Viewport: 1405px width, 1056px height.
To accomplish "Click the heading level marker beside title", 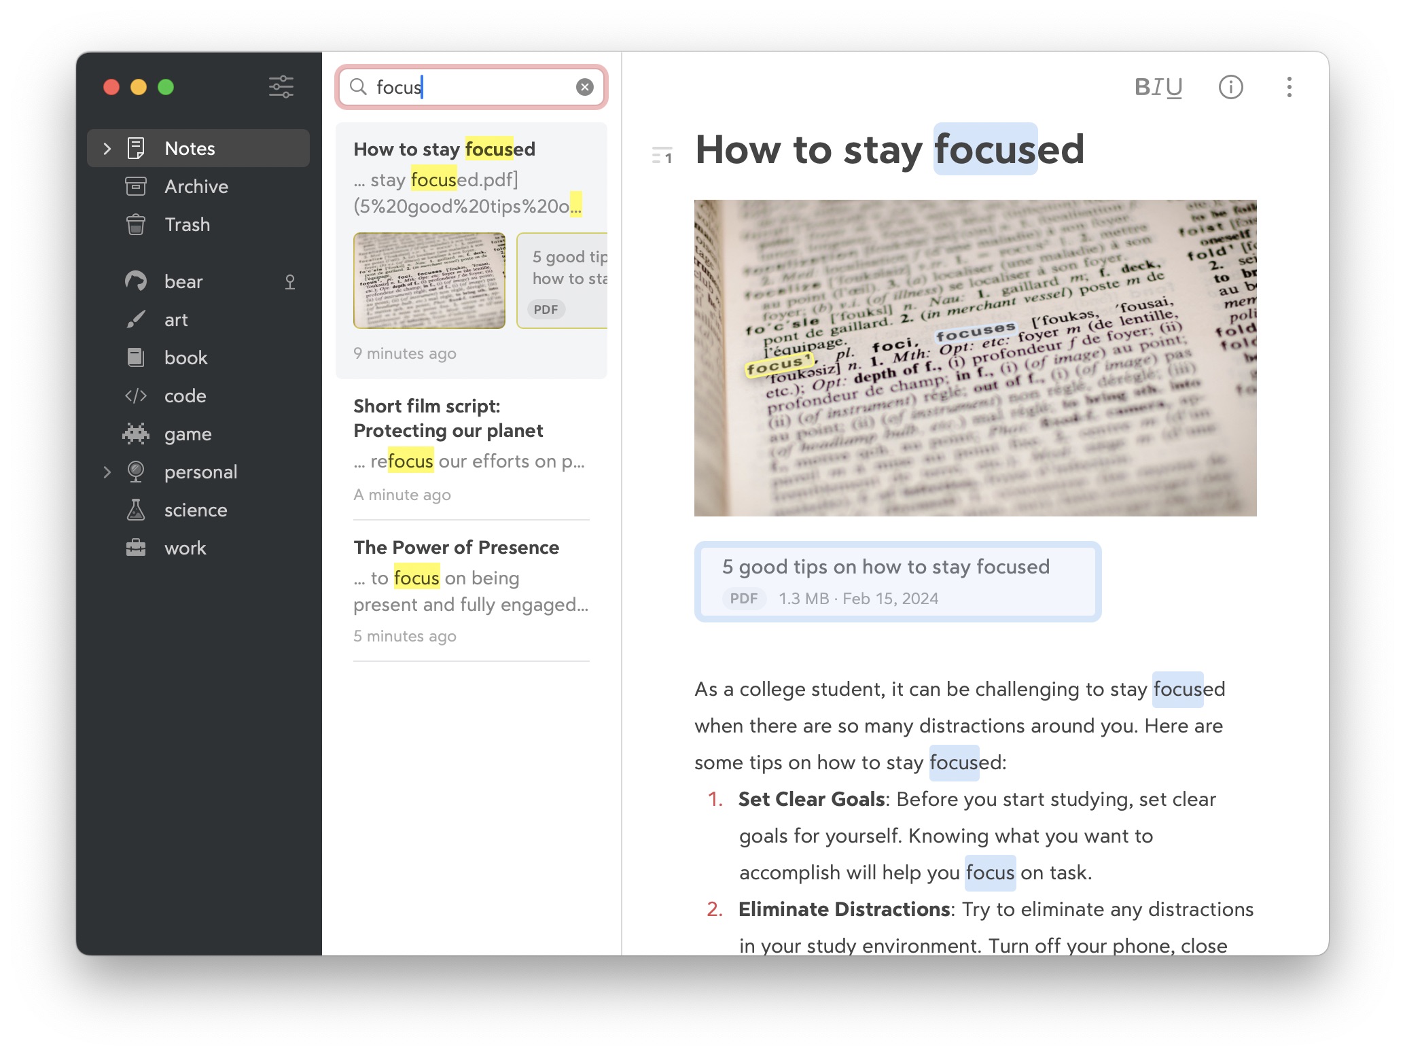I will point(662,156).
